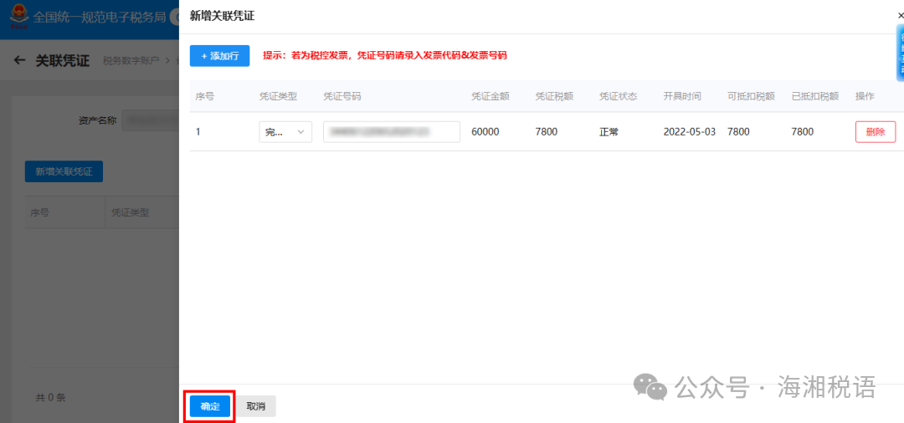This screenshot has height=423, width=904.
Task: Open 税务数字账户 breadcrumb link
Action: click(x=131, y=60)
